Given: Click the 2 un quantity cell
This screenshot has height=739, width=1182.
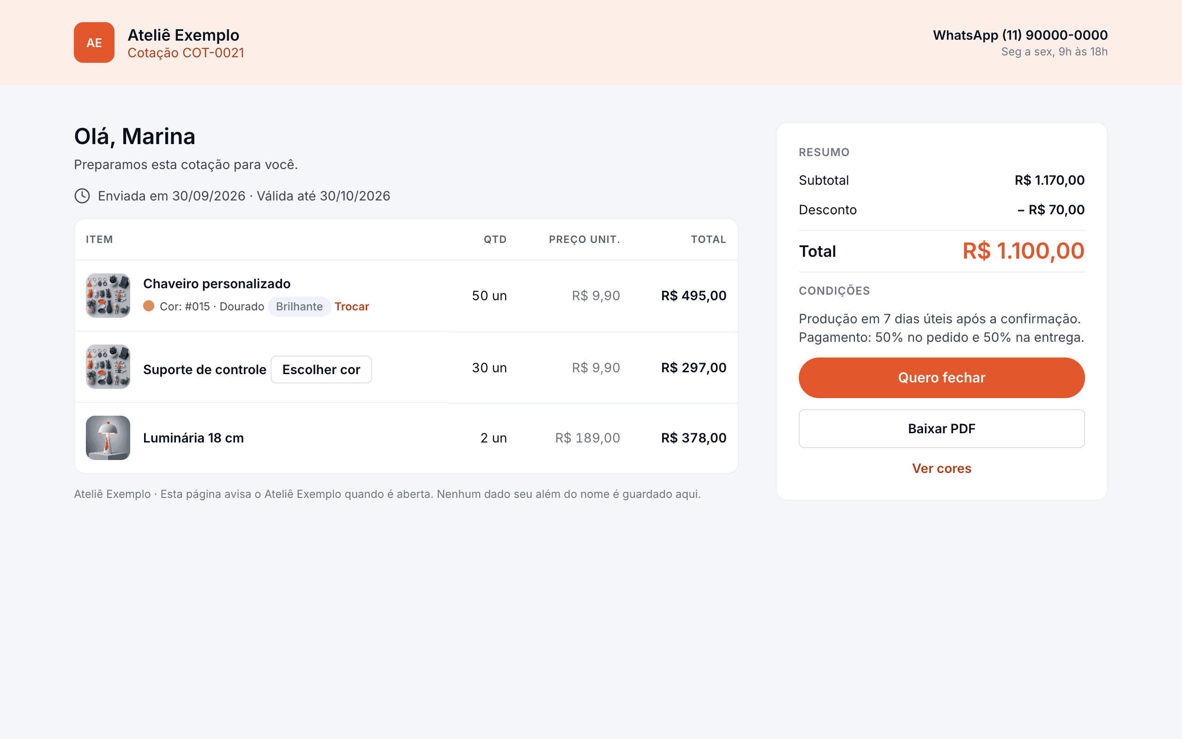Looking at the screenshot, I should (493, 438).
